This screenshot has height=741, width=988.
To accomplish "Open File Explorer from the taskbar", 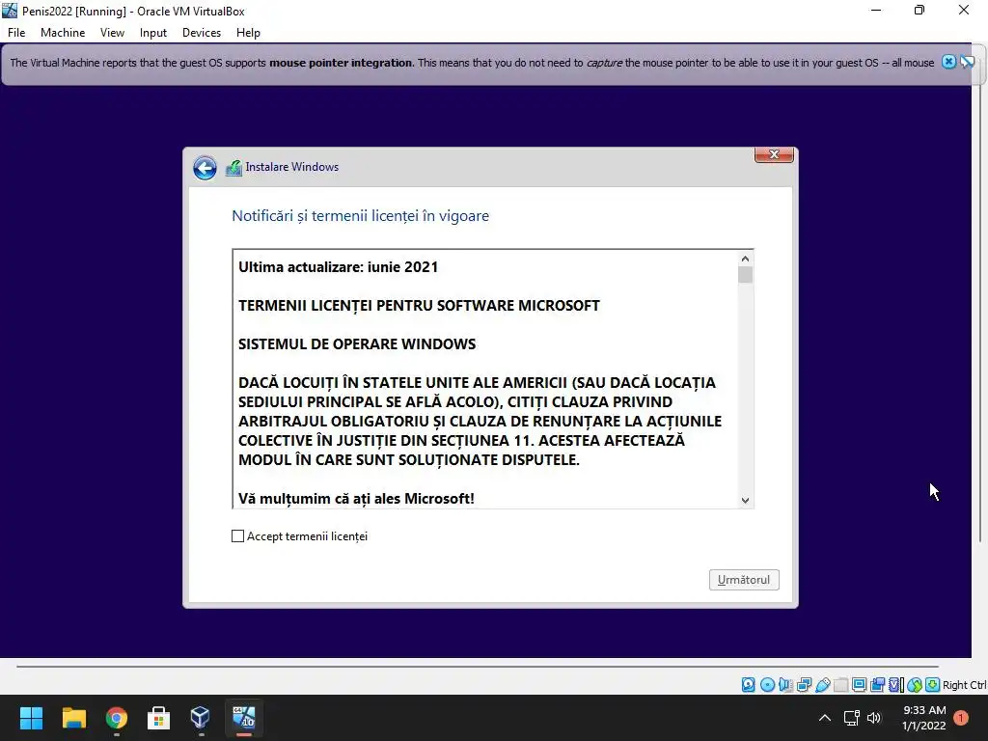I will click(x=73, y=718).
